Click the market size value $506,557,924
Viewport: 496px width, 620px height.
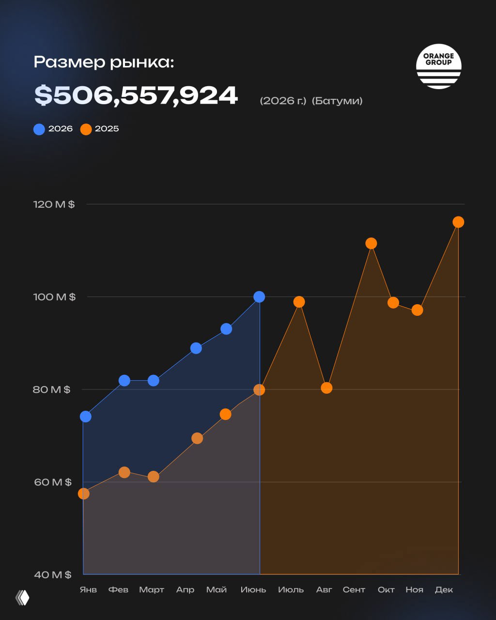click(x=136, y=96)
